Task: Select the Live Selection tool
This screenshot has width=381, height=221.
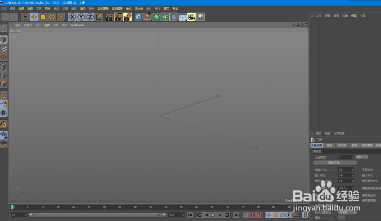Action: [x=24, y=17]
